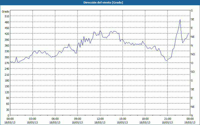Select the 180 degree axis label
Viewport: 200px width, 125px height.
(7, 80)
